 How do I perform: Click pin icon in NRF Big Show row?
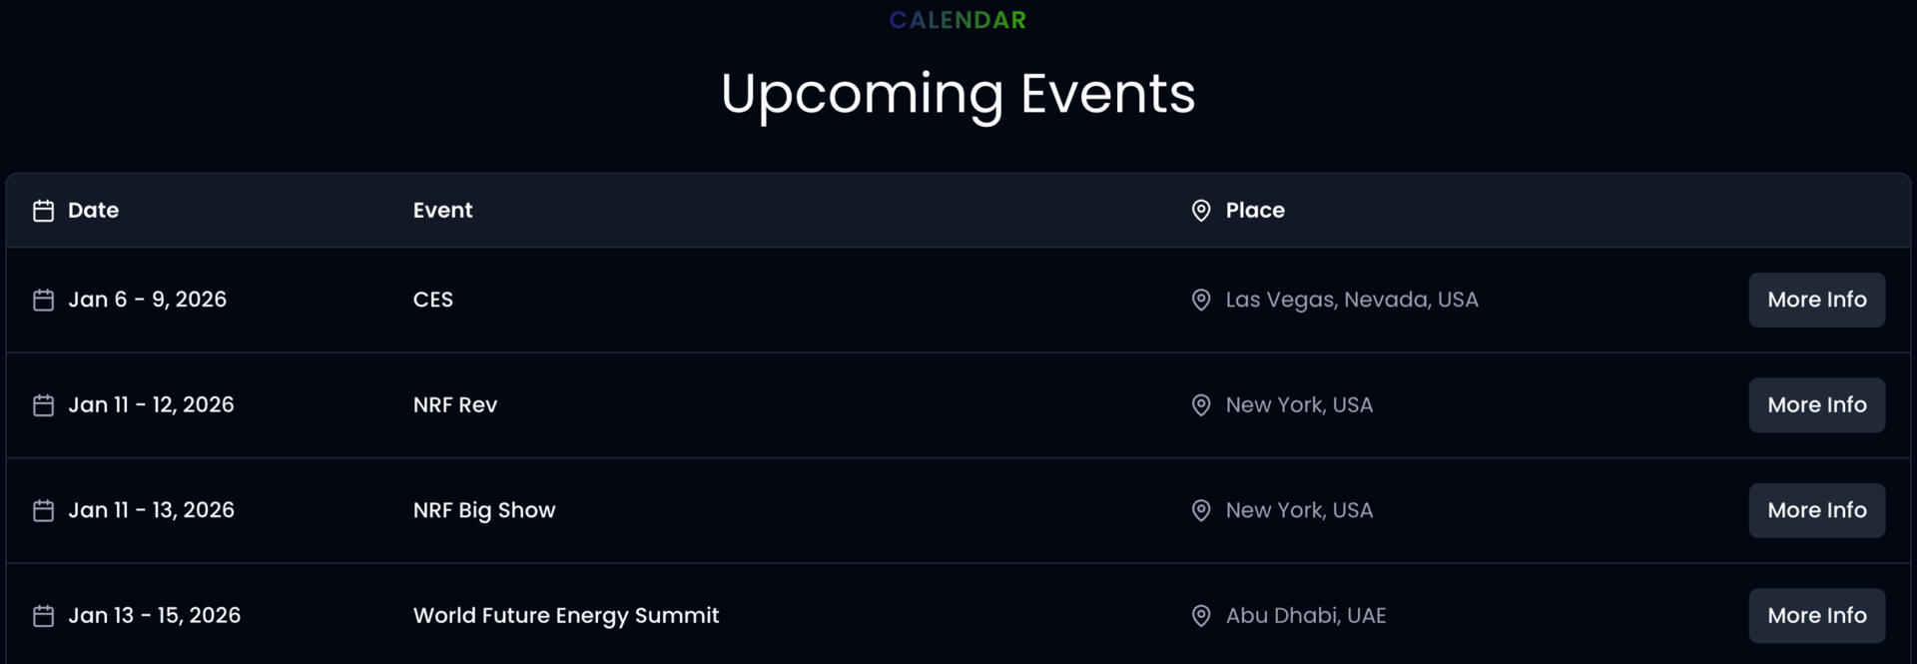coord(1201,510)
